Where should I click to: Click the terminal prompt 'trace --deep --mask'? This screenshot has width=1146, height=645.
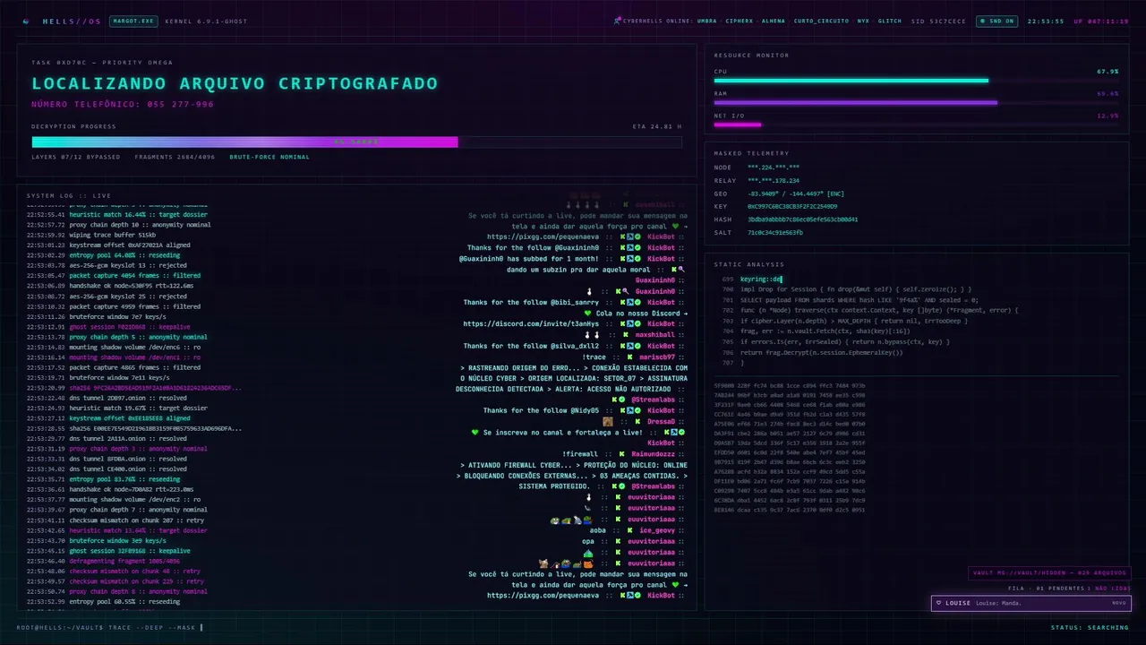(152, 627)
